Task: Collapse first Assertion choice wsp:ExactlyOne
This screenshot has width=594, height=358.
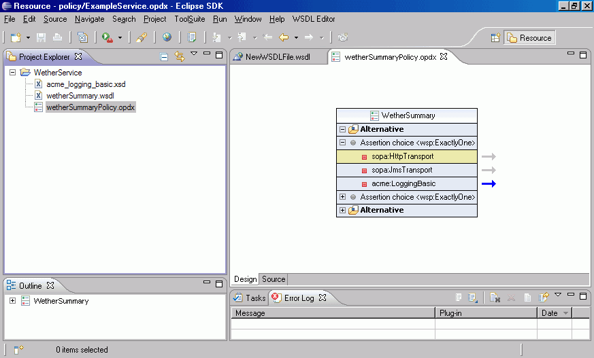Action: pyautogui.click(x=342, y=143)
